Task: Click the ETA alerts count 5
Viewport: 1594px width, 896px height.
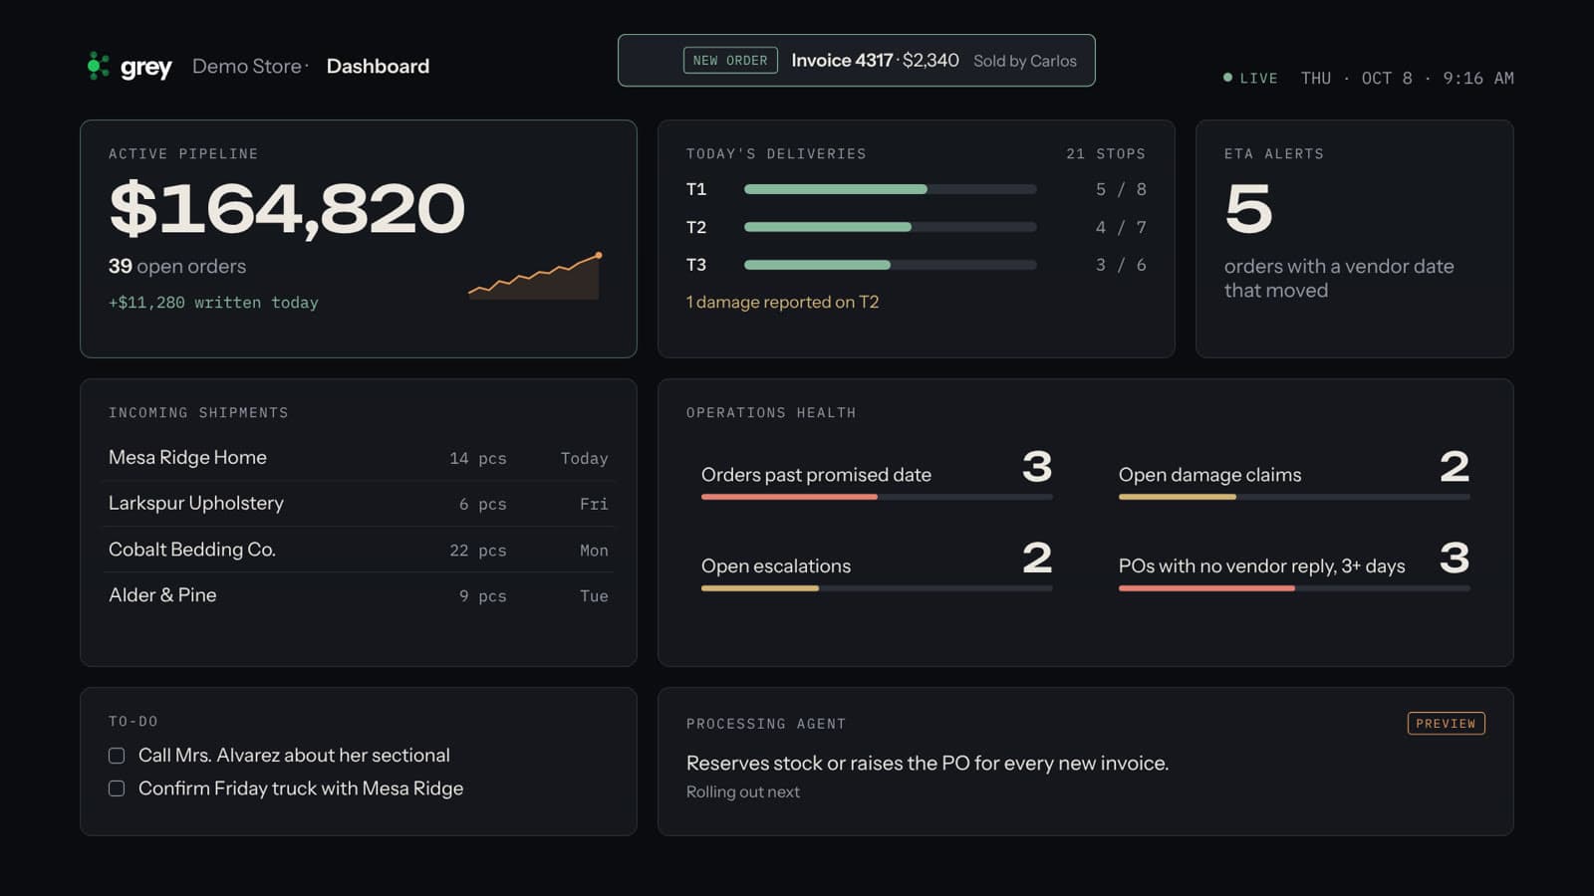Action: (1249, 209)
